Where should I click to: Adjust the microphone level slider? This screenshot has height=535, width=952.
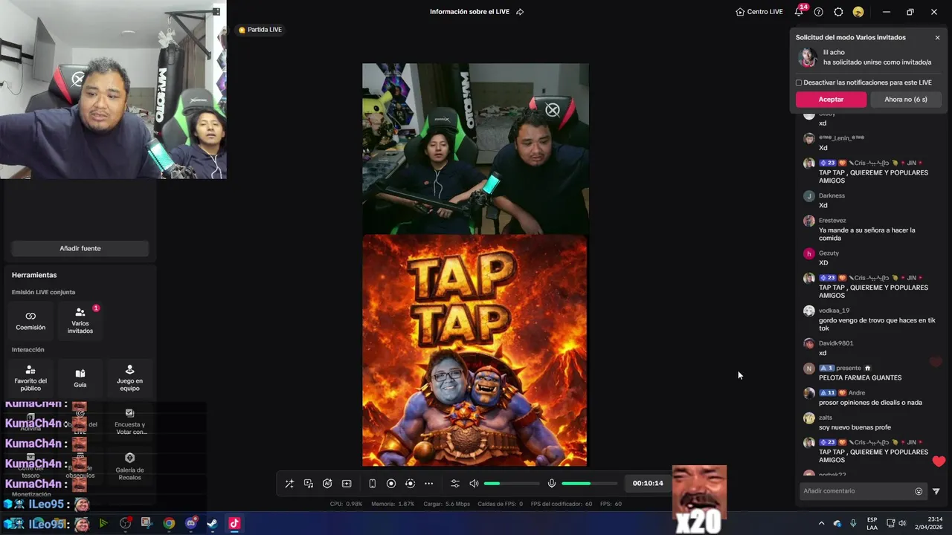589,484
